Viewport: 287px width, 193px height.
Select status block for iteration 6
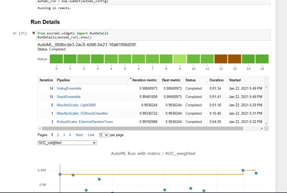pos(139,59)
